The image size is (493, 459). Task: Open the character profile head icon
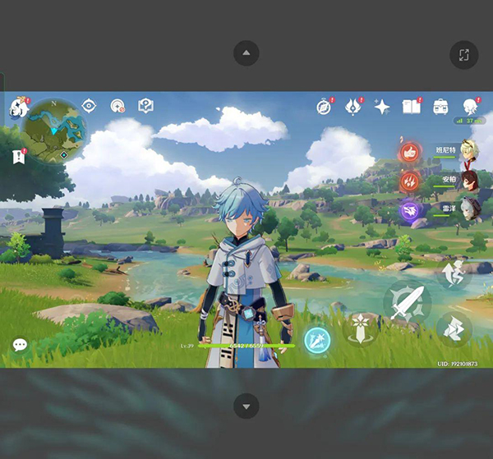[x=470, y=107]
